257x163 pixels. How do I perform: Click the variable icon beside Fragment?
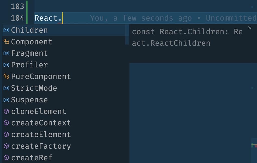point(6,53)
